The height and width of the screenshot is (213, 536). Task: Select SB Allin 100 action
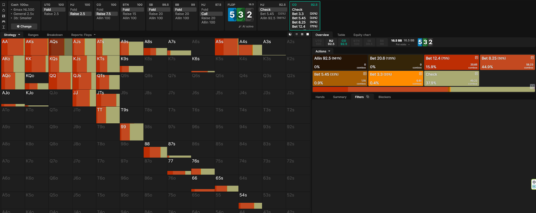pyautogui.click(x=159, y=18)
